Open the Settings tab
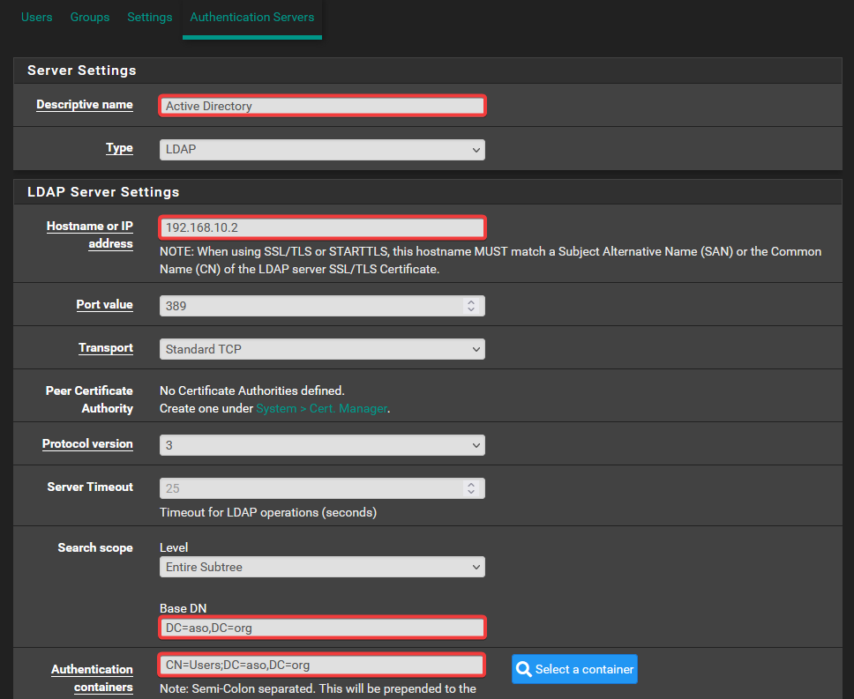Image resolution: width=854 pixels, height=699 pixels. pos(149,17)
